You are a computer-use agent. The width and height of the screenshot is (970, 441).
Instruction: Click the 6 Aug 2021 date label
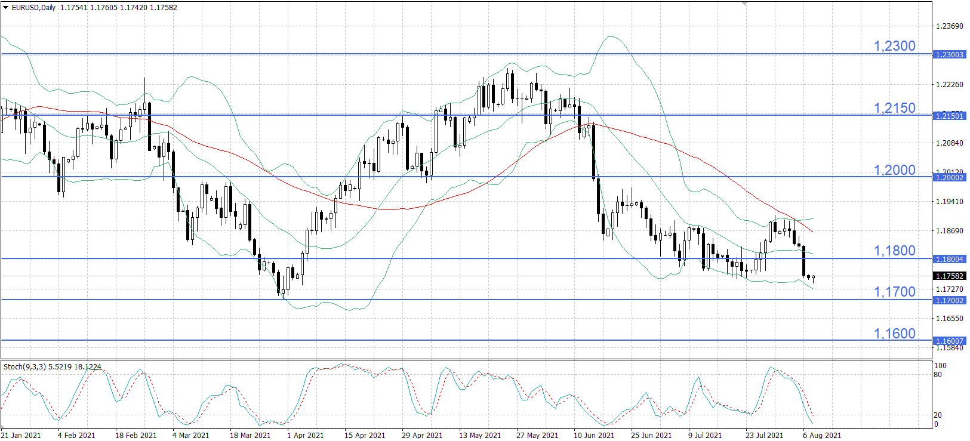(822, 435)
